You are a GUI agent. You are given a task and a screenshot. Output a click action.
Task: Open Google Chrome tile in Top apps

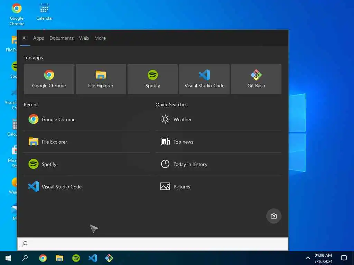click(49, 79)
